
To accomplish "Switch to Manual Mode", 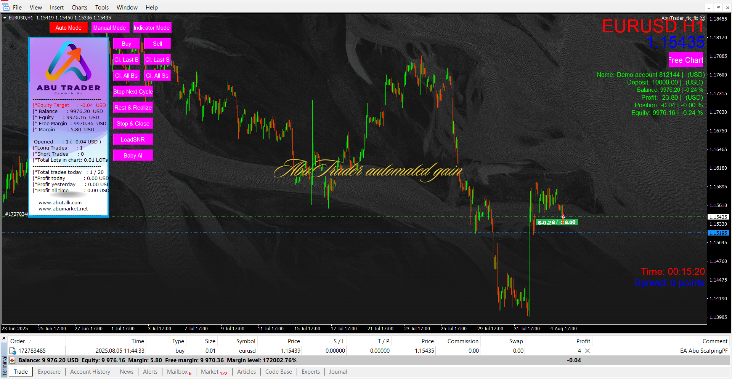I will pyautogui.click(x=109, y=28).
